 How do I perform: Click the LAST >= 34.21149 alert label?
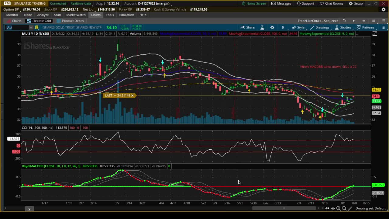(117, 96)
